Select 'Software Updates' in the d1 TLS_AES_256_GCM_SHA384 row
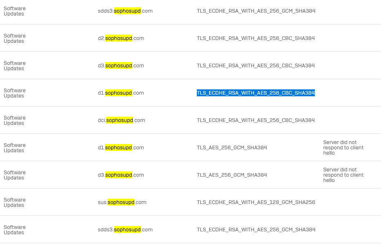 [x=15, y=148]
